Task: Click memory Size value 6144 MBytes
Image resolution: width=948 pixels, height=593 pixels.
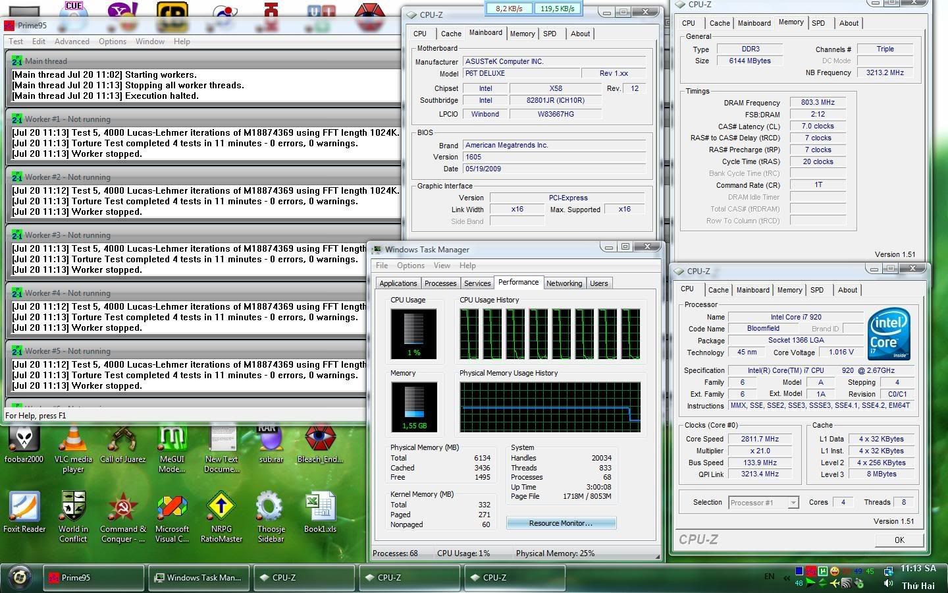Action: [749, 61]
